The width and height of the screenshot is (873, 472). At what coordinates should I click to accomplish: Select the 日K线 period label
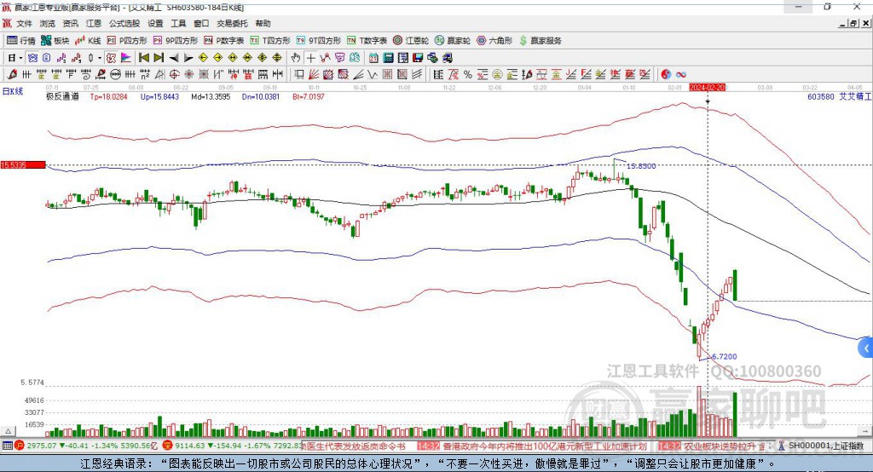tap(13, 91)
